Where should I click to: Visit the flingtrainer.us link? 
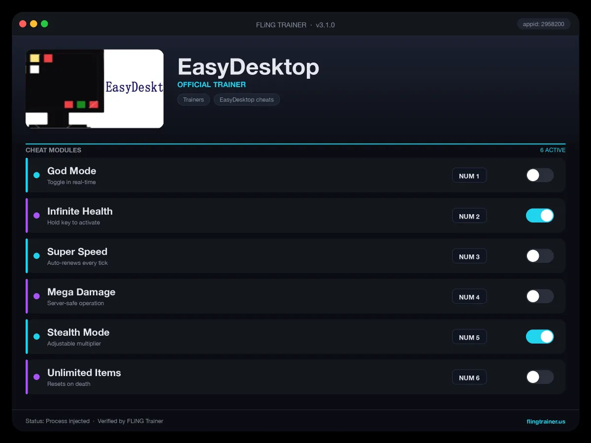coord(546,421)
